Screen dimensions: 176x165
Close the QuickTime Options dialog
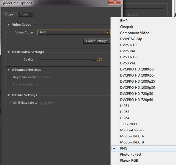coord(115,2)
